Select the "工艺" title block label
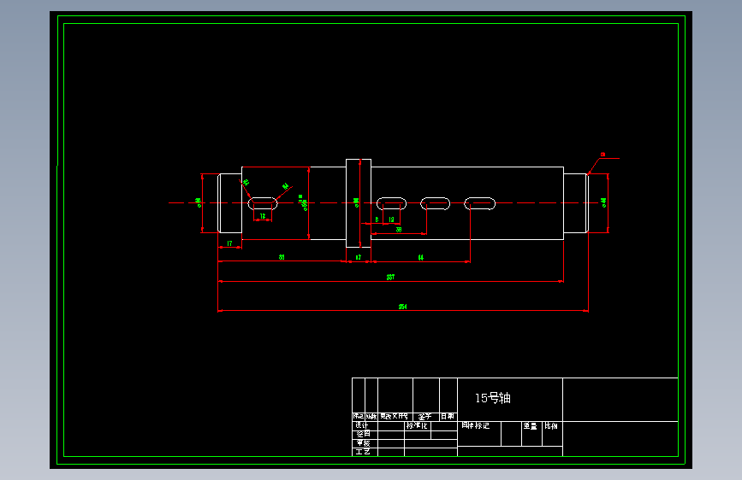This screenshot has height=480, width=742. [363, 452]
